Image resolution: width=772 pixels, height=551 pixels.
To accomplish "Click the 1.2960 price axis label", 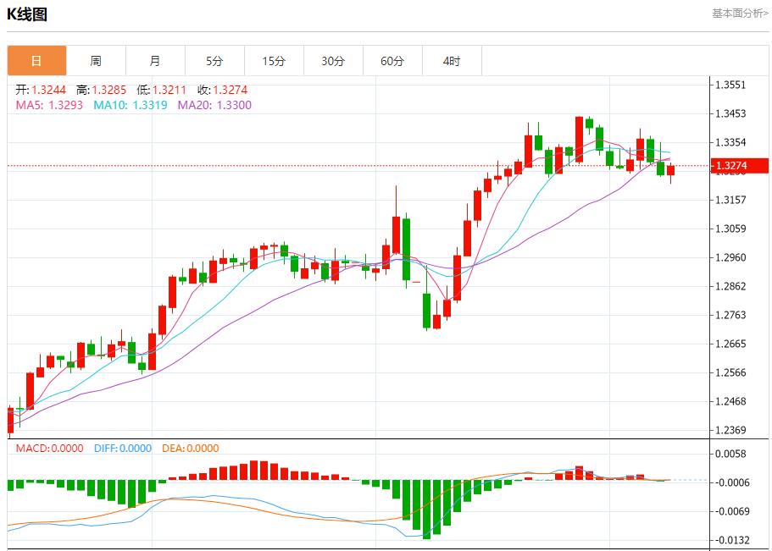I will point(730,257).
